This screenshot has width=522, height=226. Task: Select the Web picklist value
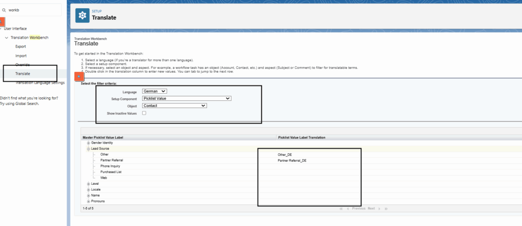pyautogui.click(x=103, y=178)
